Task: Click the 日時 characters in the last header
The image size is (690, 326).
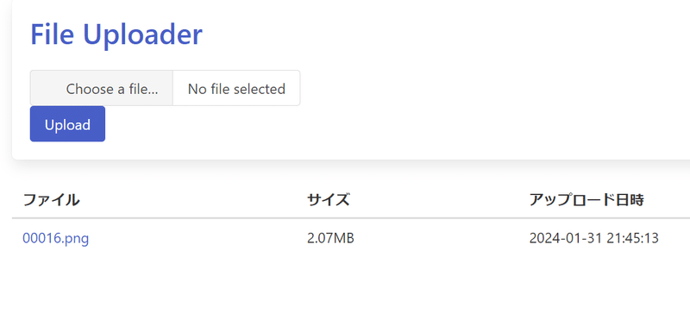Action: [630, 200]
